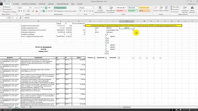Image resolution: width=198 pixels, height=111 pixels.
Task: Click the Format cells (Формат) icon
Action: pyautogui.click(x=166, y=8)
